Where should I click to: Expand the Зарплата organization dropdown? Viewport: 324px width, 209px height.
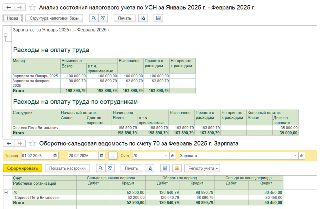click(x=295, y=156)
